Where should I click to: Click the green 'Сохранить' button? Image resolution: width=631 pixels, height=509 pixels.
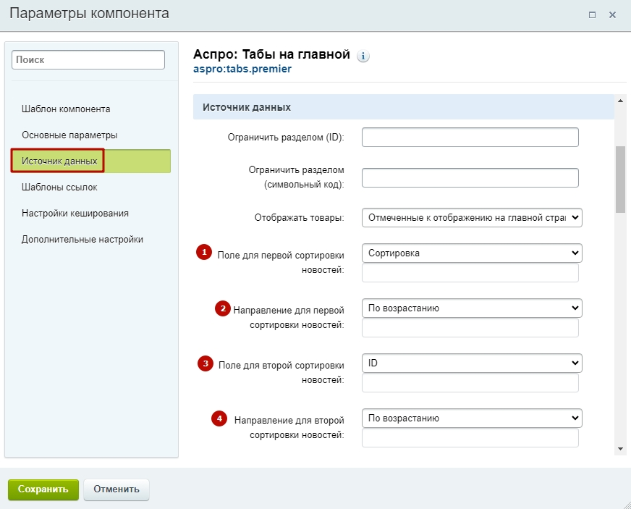pyautogui.click(x=43, y=489)
